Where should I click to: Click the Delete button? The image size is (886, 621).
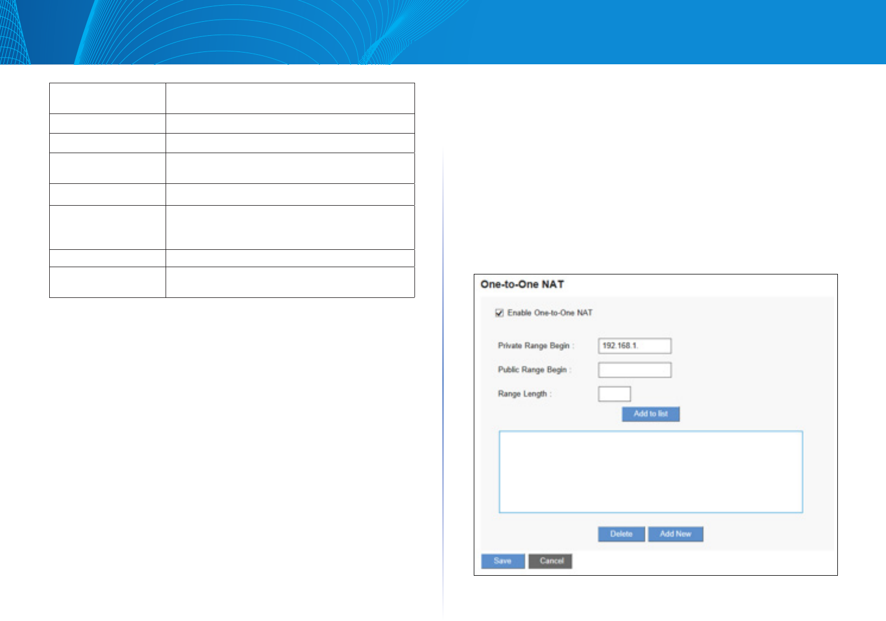point(621,534)
